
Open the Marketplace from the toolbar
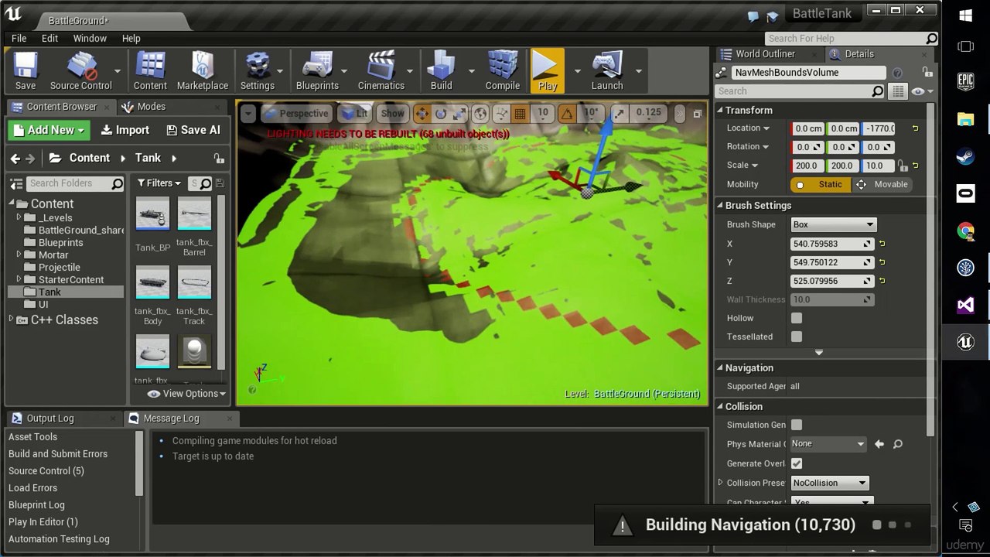click(203, 71)
